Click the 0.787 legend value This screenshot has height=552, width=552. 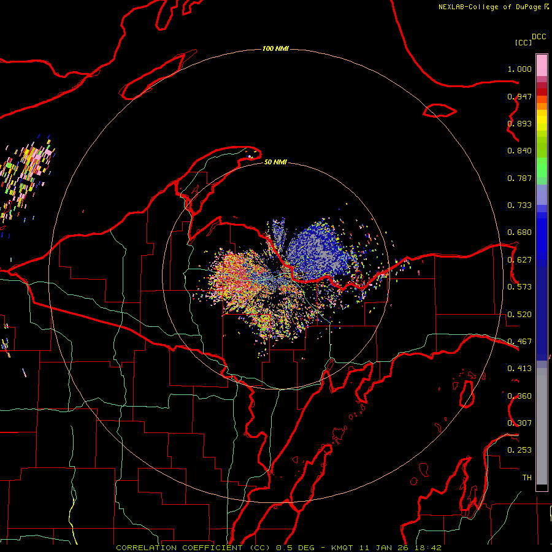click(519, 178)
